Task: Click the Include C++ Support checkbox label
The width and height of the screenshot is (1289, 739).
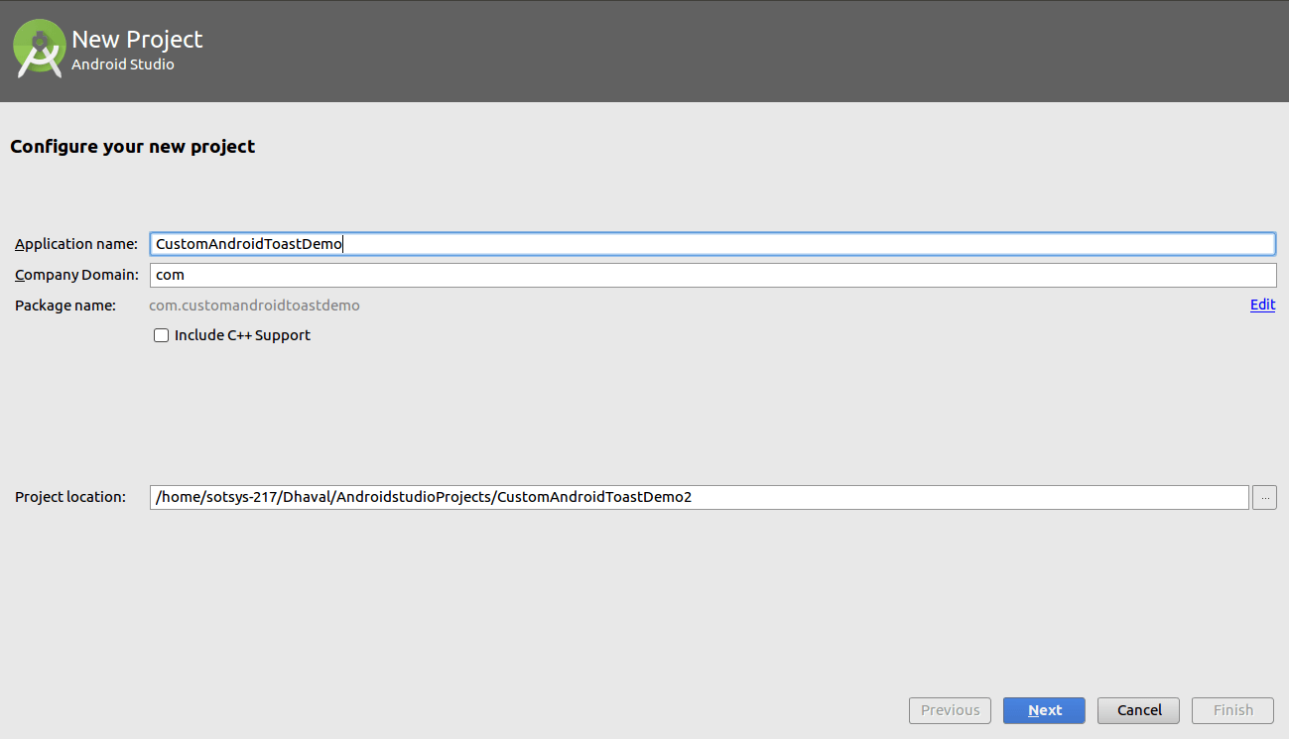Action: click(242, 335)
